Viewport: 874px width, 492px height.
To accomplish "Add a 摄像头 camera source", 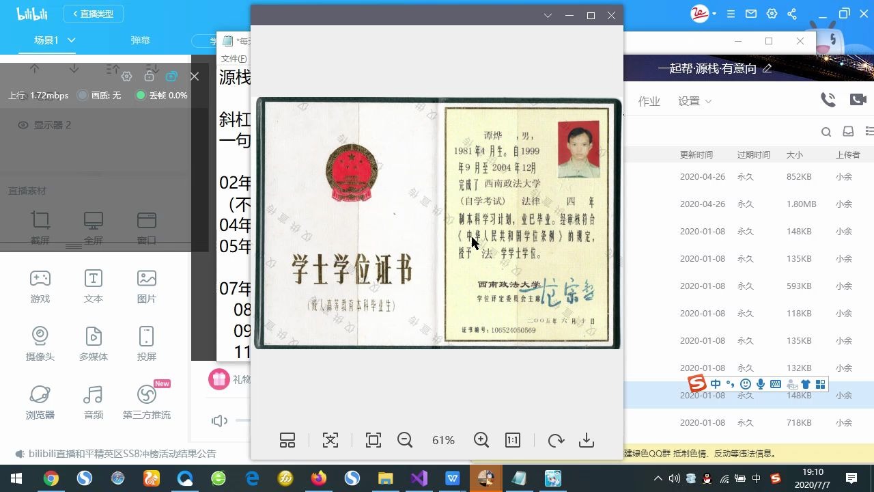I will 40,344.
